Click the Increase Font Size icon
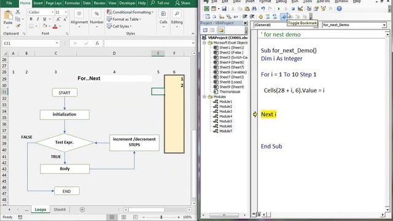 pyautogui.click(x=58, y=19)
